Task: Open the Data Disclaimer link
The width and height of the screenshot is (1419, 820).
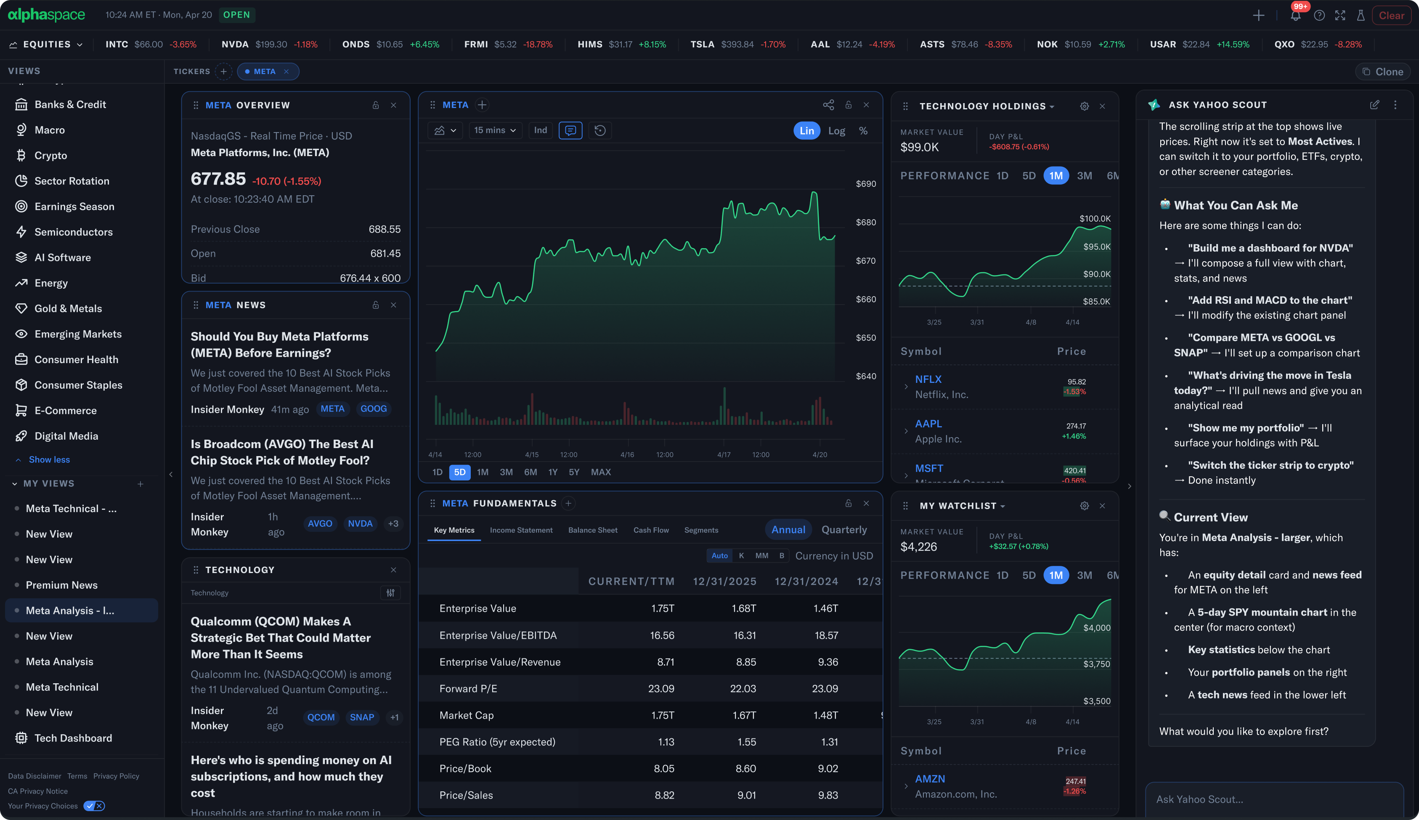Action: (x=34, y=775)
